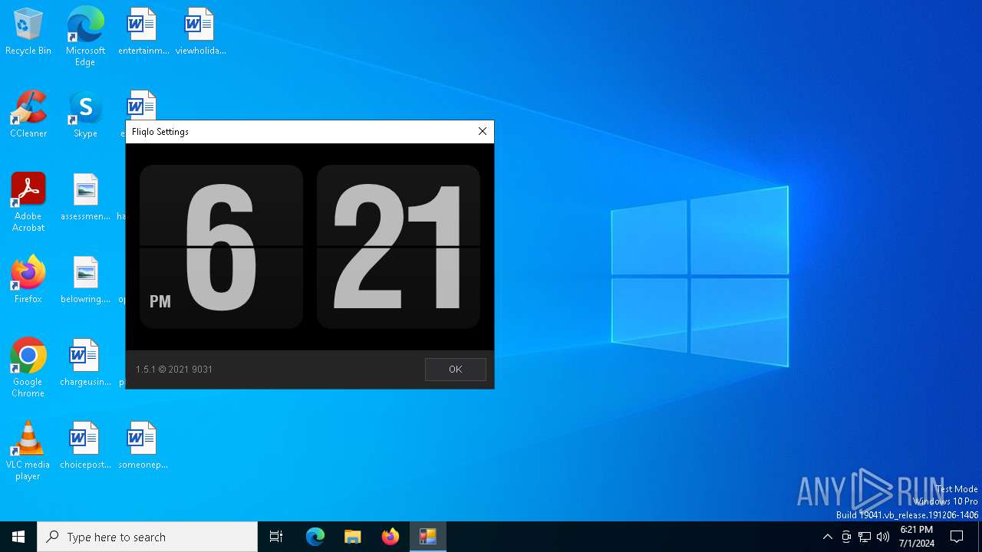Select the choicepost... Word document
Image resolution: width=982 pixels, height=552 pixels.
click(85, 446)
